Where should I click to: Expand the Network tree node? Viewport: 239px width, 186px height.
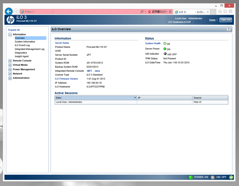(x=10, y=74)
